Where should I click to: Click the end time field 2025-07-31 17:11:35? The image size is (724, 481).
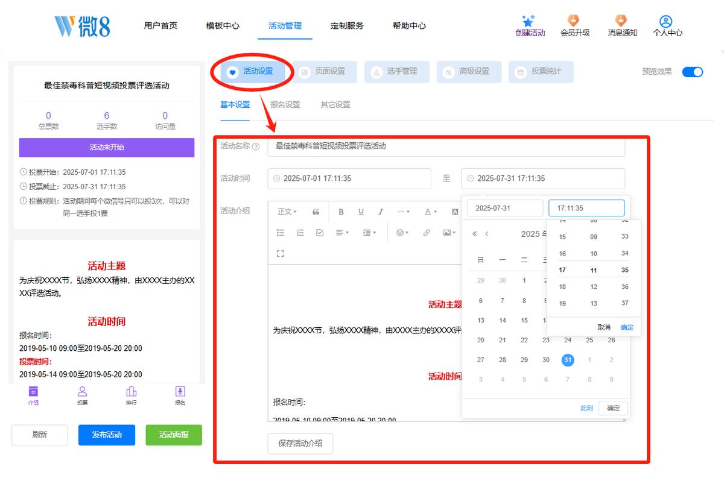coord(543,178)
